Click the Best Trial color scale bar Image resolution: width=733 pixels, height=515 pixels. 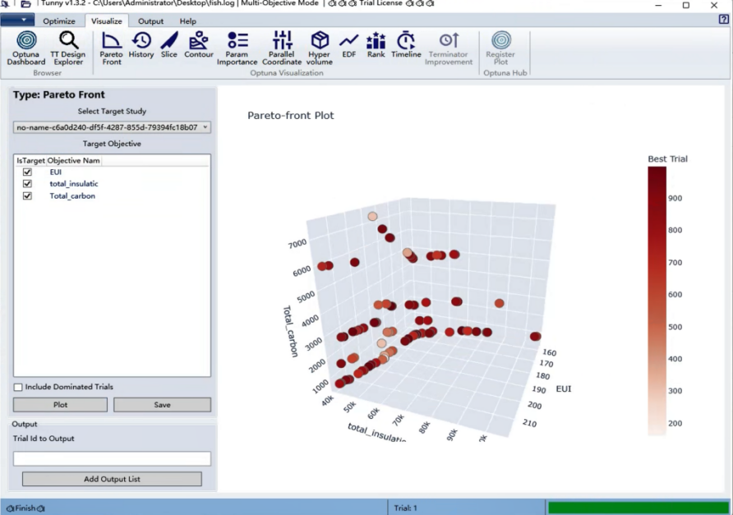[x=657, y=301]
